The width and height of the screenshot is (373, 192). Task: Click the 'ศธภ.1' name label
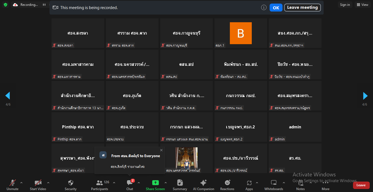pyautogui.click(x=220, y=45)
